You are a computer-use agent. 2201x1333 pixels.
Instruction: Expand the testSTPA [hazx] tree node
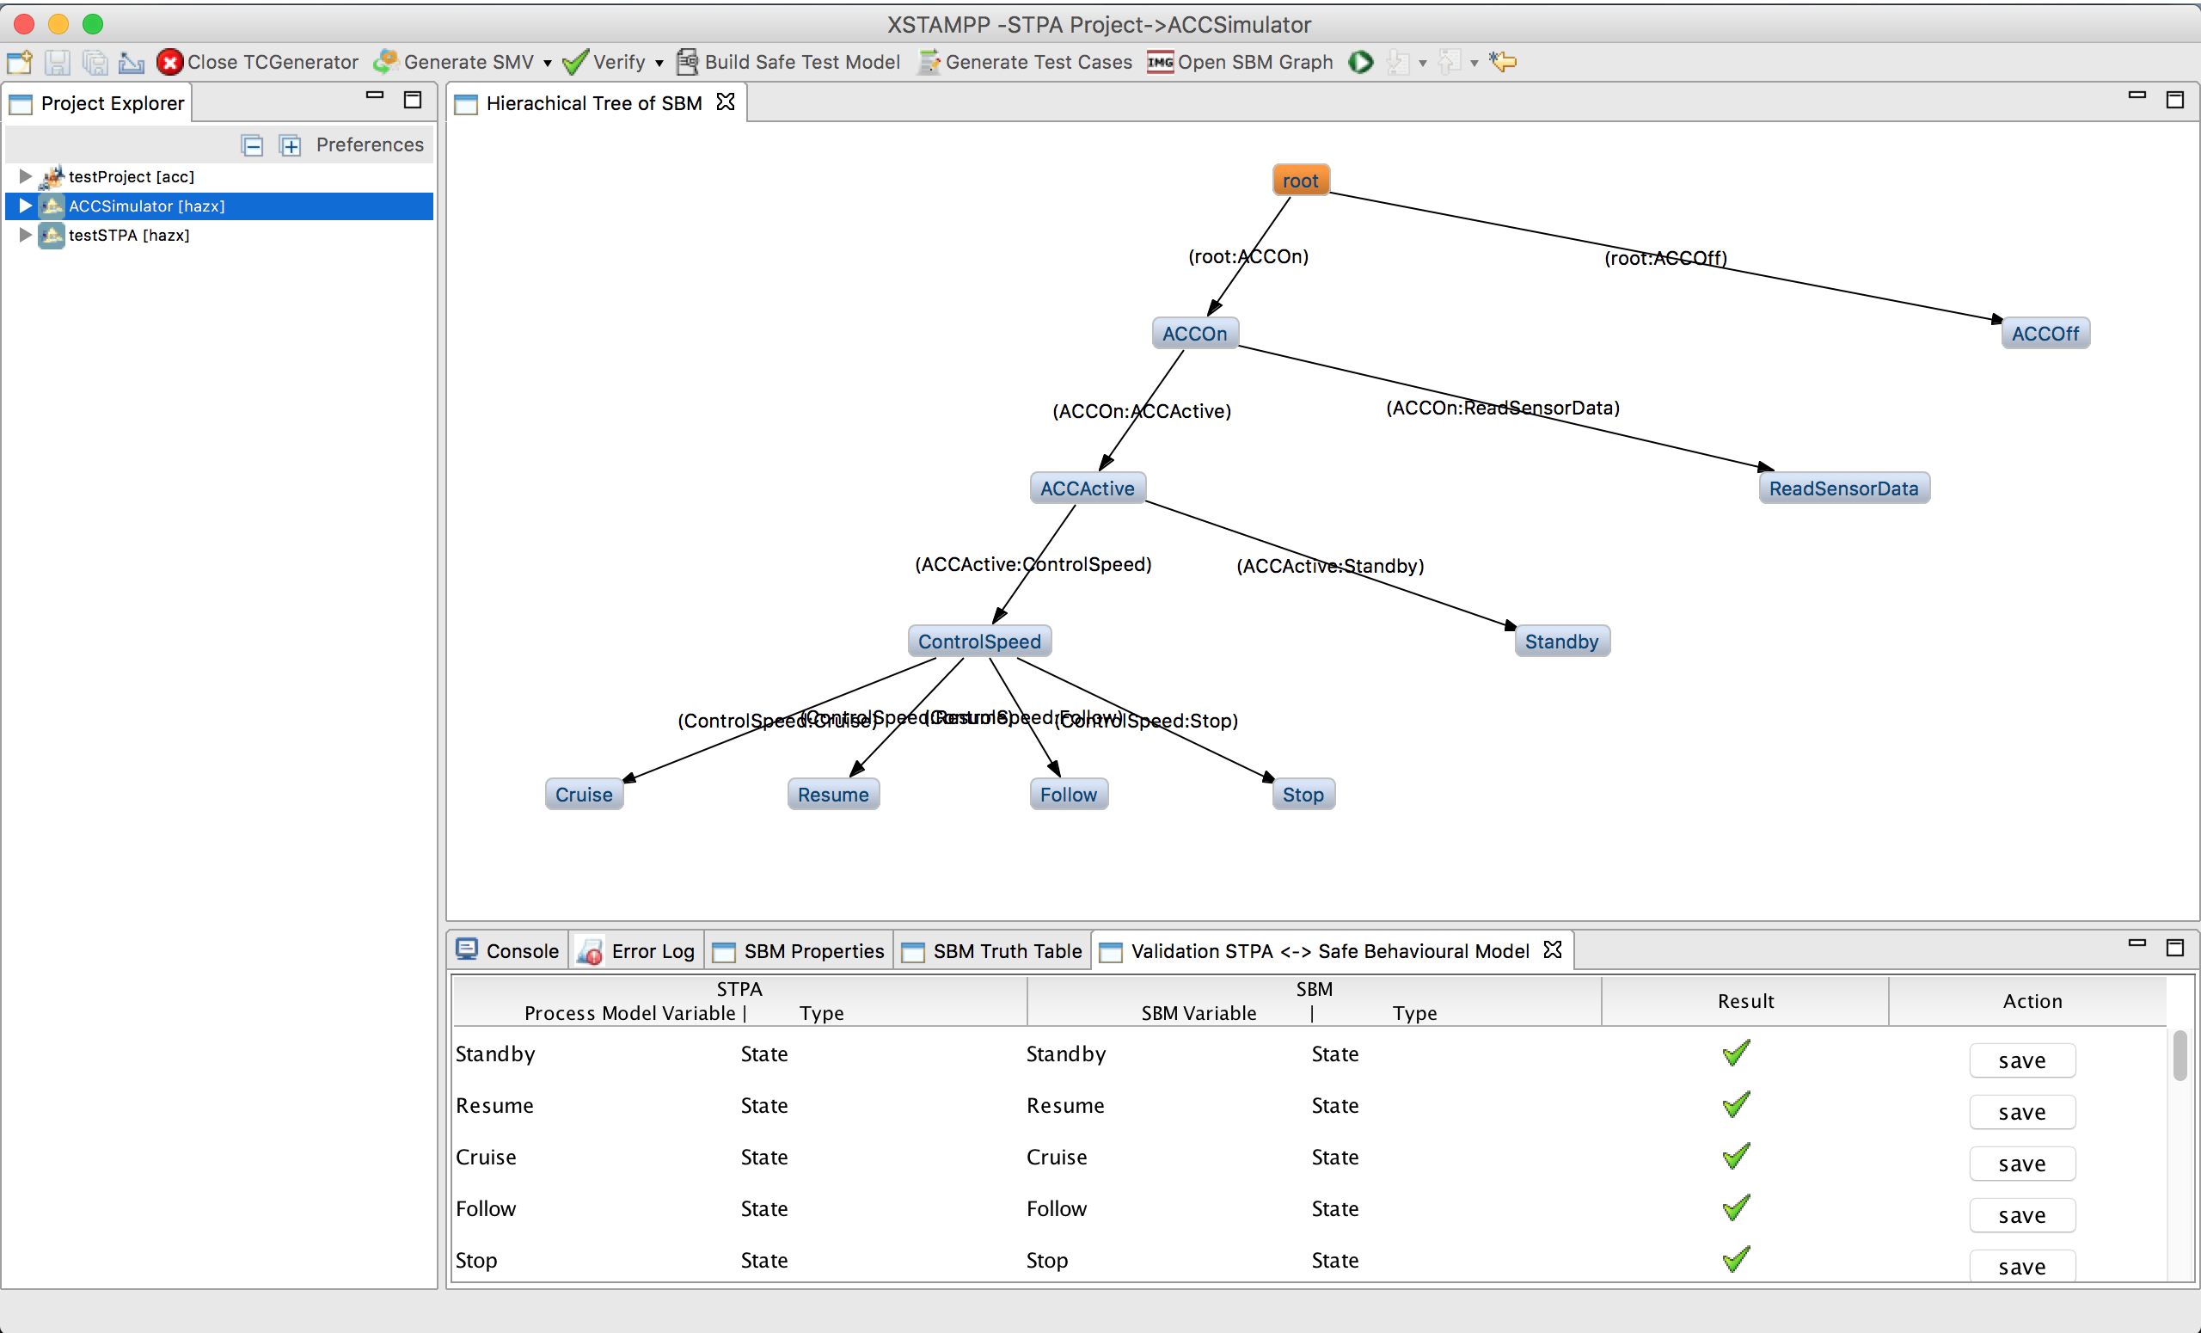(x=25, y=235)
